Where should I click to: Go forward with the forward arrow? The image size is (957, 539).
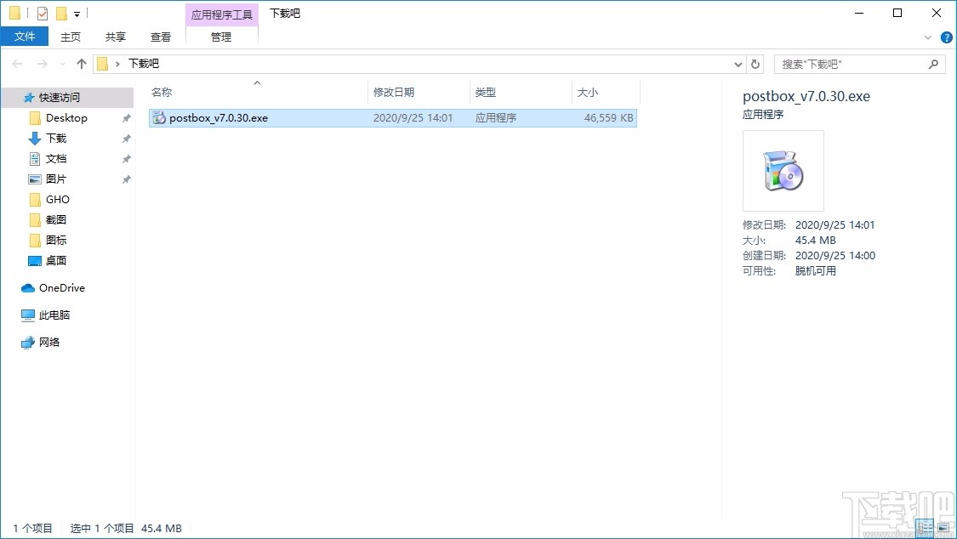pyautogui.click(x=43, y=64)
